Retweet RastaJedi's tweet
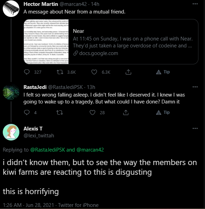This screenshot has width=205, height=209. point(60,112)
